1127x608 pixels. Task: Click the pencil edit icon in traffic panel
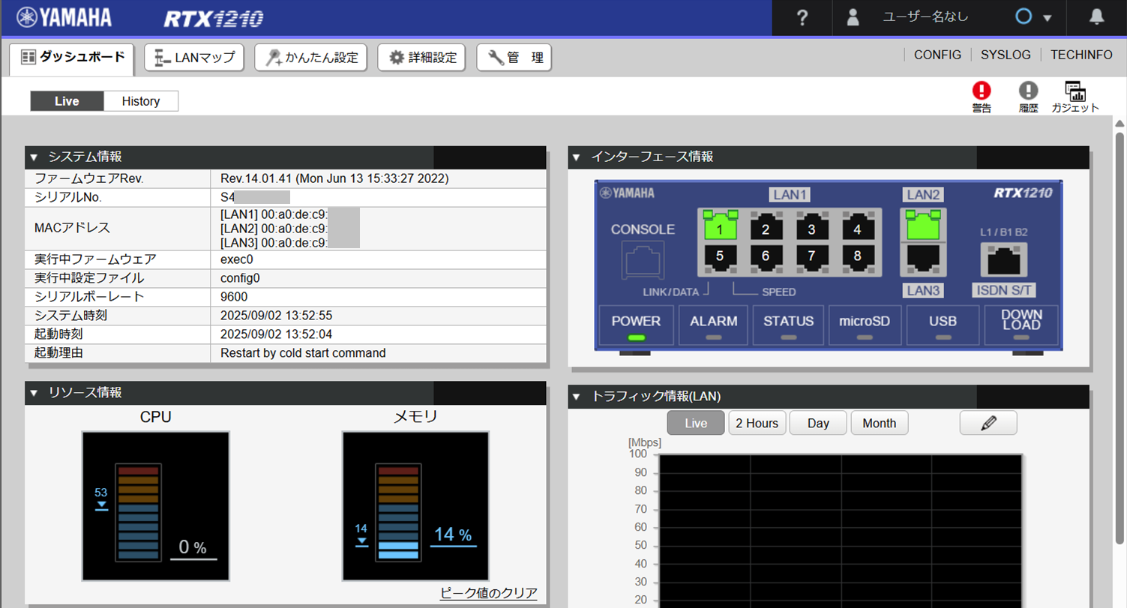tap(988, 423)
